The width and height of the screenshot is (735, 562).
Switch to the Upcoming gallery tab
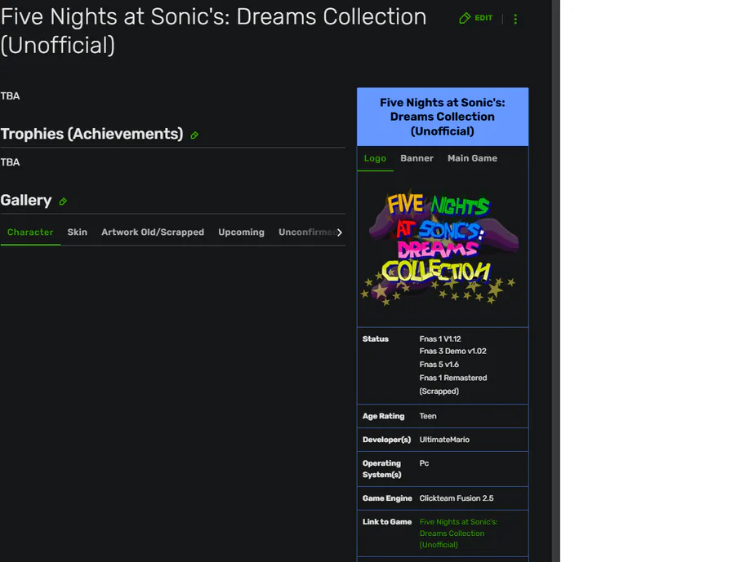[242, 232]
